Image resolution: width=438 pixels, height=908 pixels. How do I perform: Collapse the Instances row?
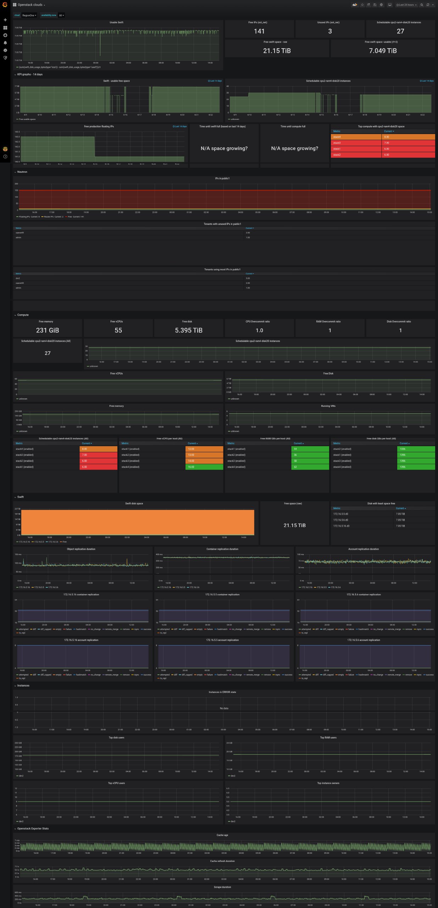tap(22, 686)
